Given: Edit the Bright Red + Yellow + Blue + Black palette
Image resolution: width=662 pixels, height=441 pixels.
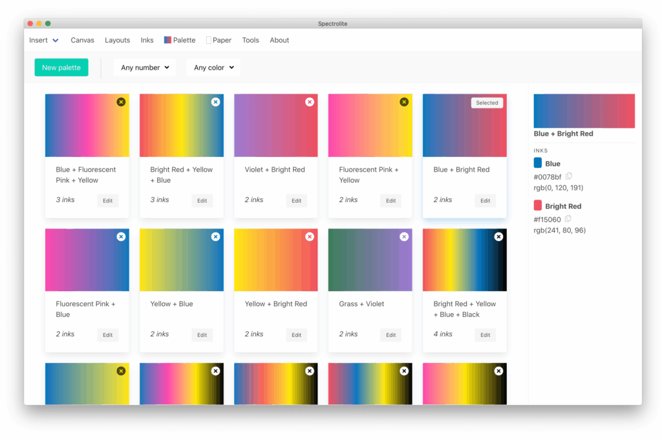Looking at the screenshot, I should coord(485,335).
